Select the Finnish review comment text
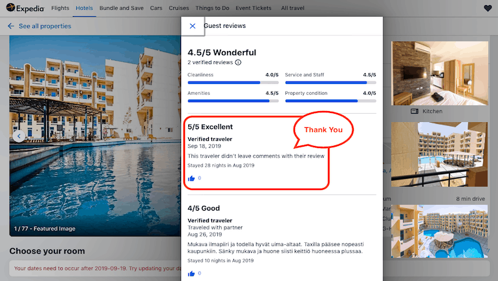Viewport: 498px width, 281px height. point(276,247)
